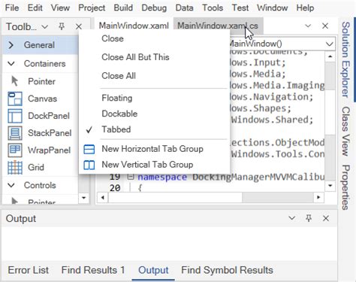This screenshot has width=356, height=282.
Task: Switch to the MainWindow.xaml tab
Action: click(134, 26)
